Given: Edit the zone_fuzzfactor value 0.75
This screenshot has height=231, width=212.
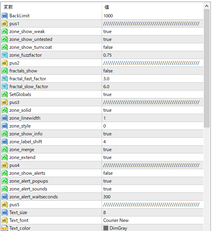Looking at the screenshot, I should (x=107, y=55).
